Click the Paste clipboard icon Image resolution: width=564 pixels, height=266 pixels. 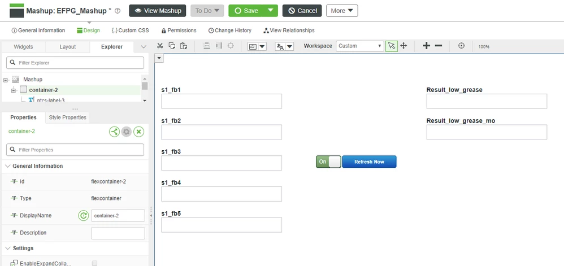click(184, 46)
